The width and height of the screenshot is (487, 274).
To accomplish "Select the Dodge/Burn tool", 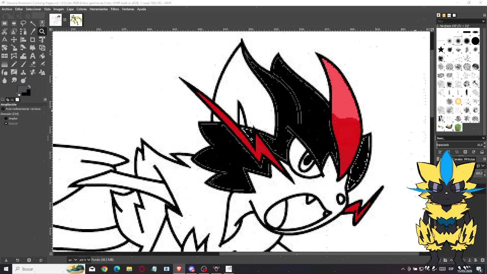I will (23, 80).
